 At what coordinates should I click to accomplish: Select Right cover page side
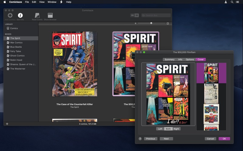176,129
